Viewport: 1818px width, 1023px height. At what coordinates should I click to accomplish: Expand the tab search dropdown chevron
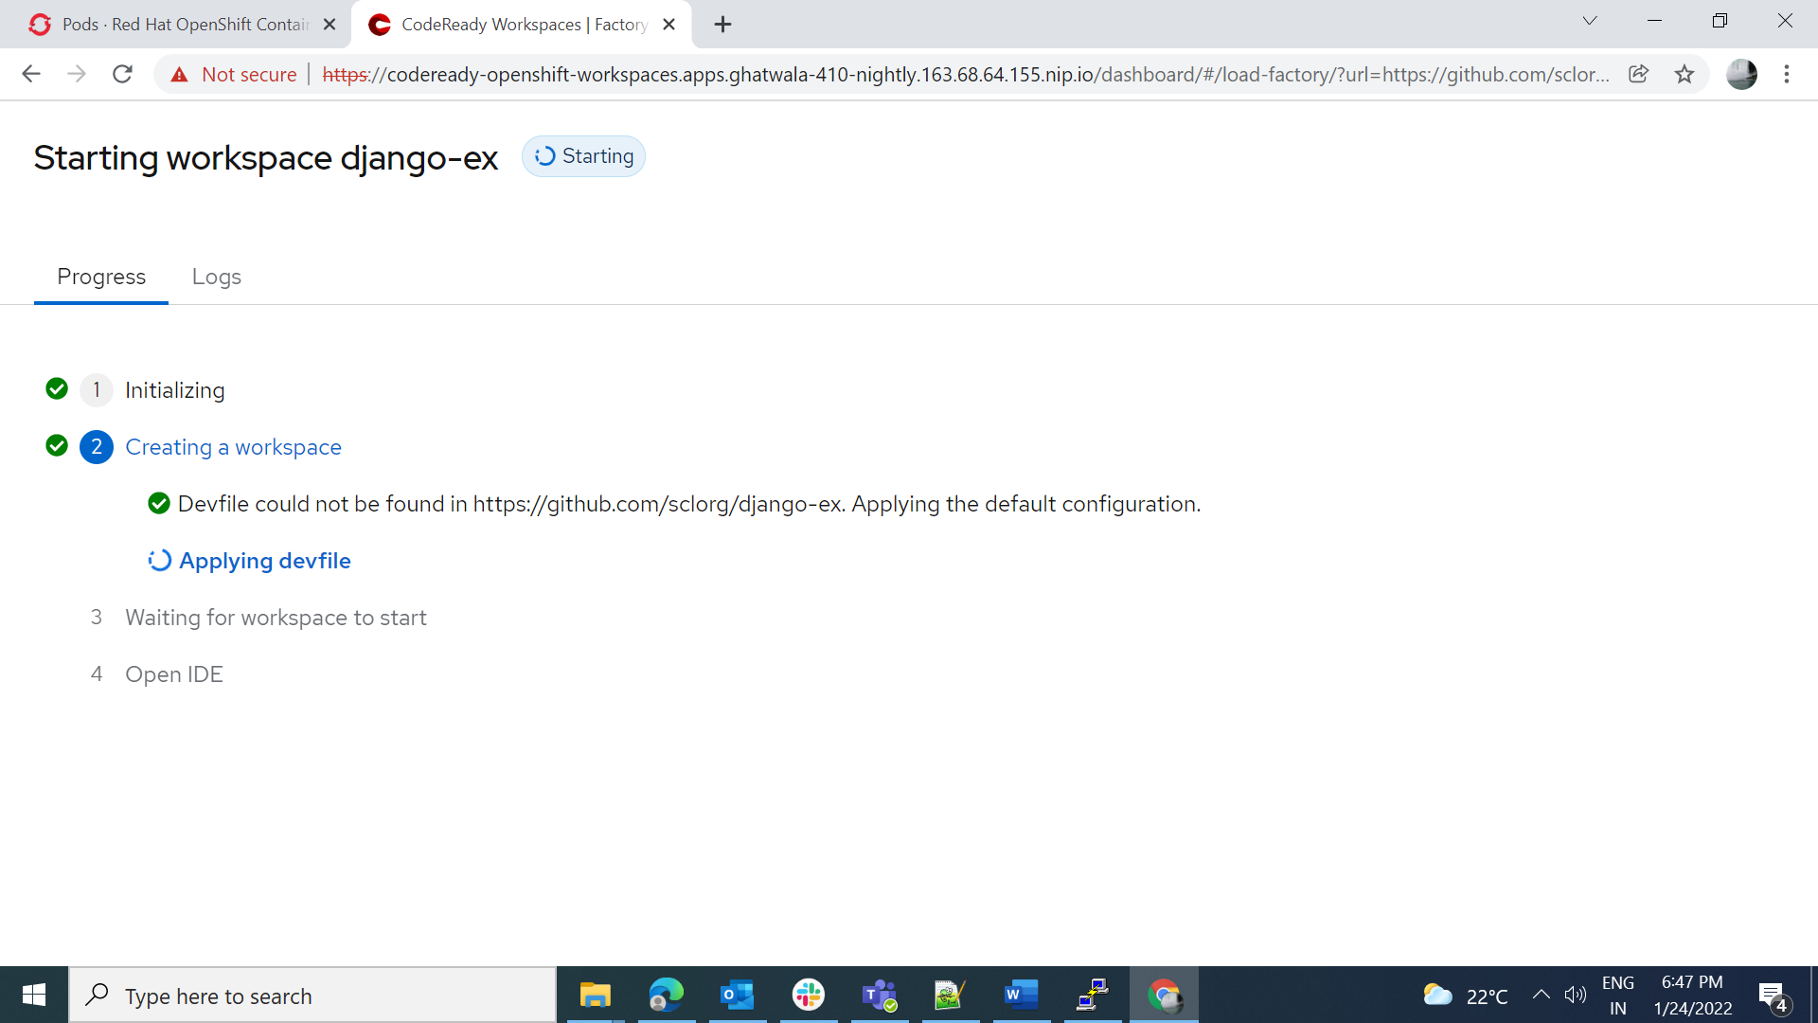coord(1590,21)
